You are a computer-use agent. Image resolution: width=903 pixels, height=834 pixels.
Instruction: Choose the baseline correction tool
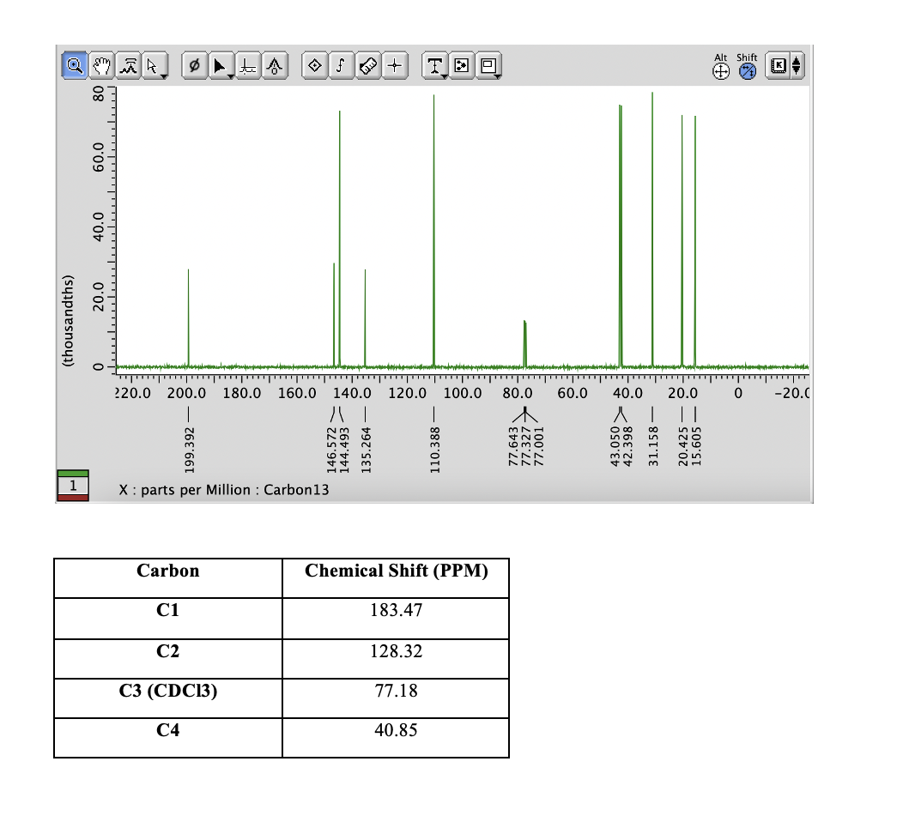[x=248, y=65]
